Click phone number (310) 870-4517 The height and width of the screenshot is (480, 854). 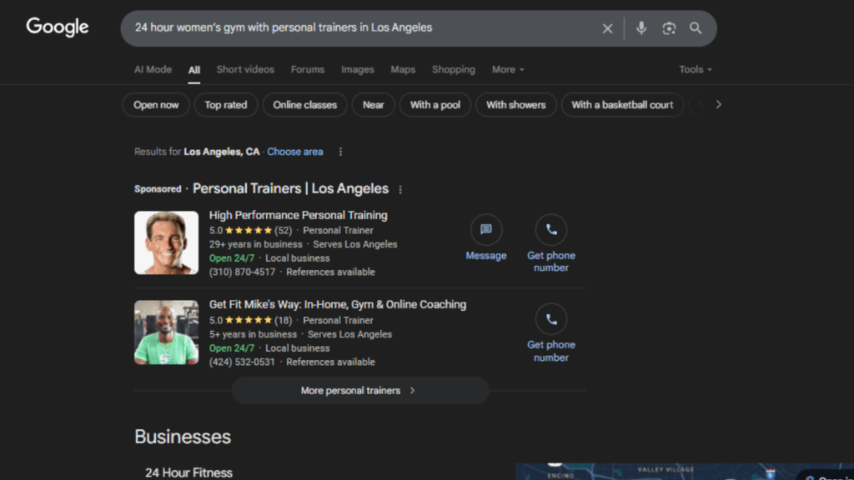pos(243,272)
